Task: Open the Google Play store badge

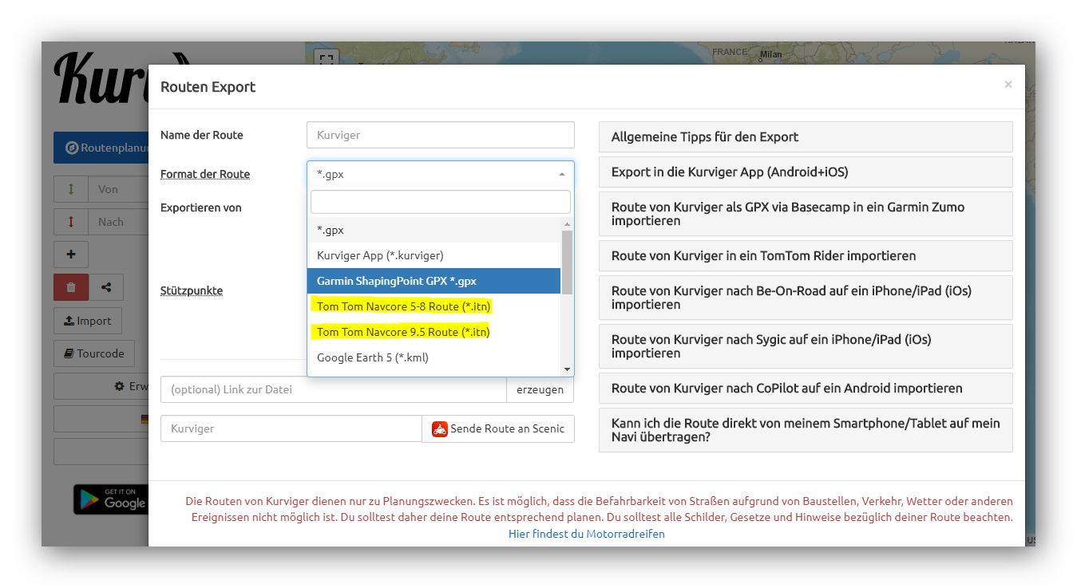Action: 112,499
